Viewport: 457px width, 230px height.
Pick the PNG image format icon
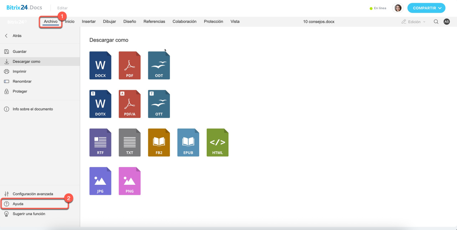click(130, 181)
